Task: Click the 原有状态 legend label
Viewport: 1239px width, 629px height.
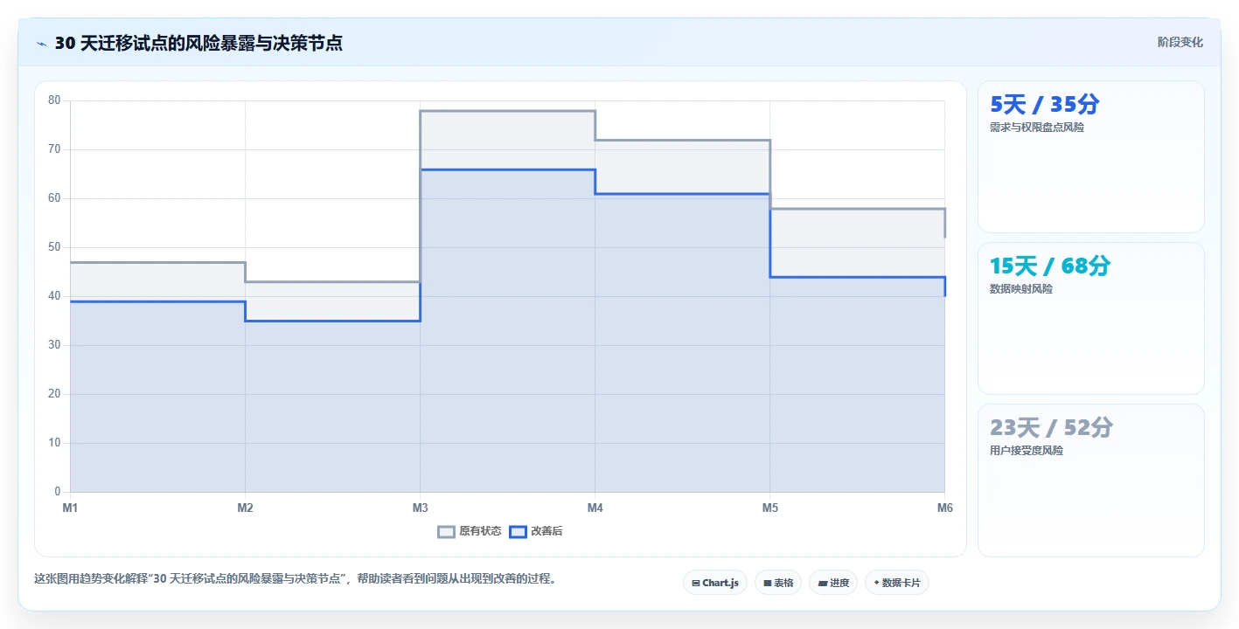Action: tap(480, 531)
